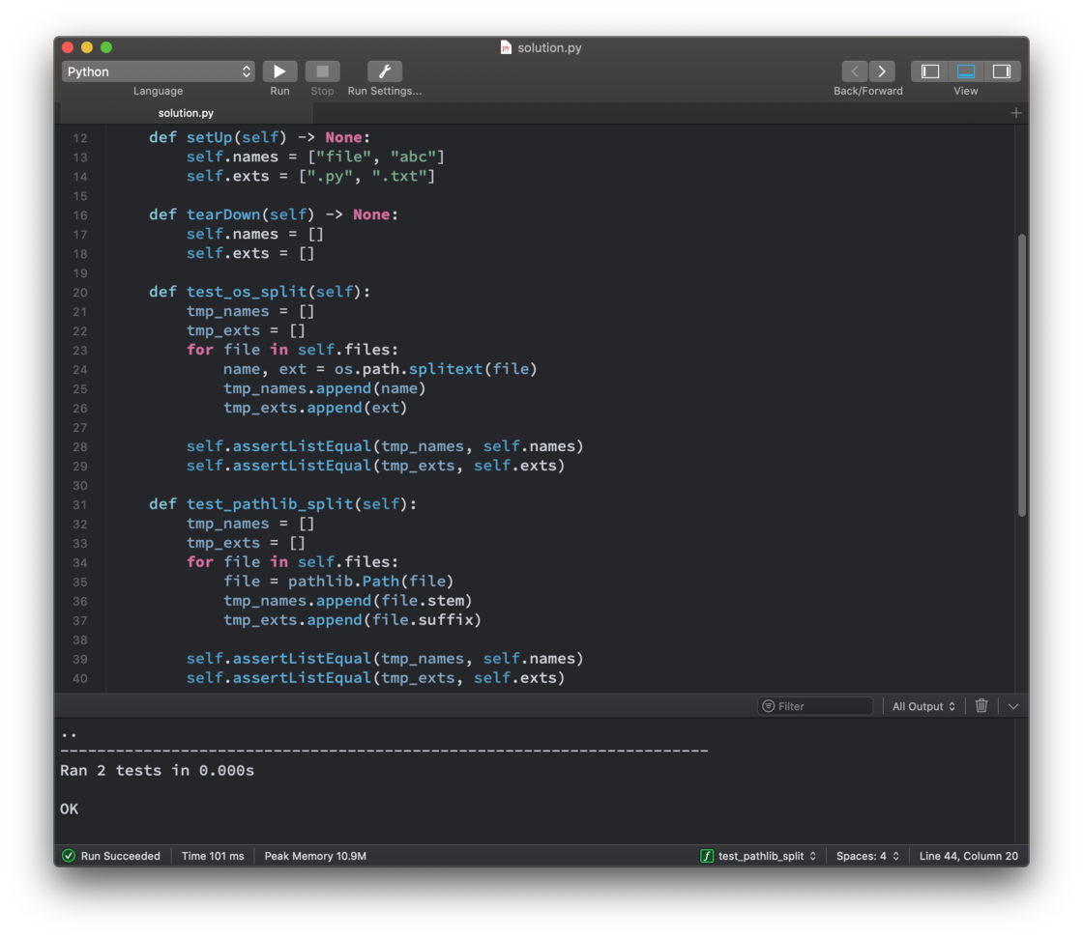Image resolution: width=1083 pixels, height=938 pixels.
Task: Open the Python language selector
Action: tap(158, 71)
